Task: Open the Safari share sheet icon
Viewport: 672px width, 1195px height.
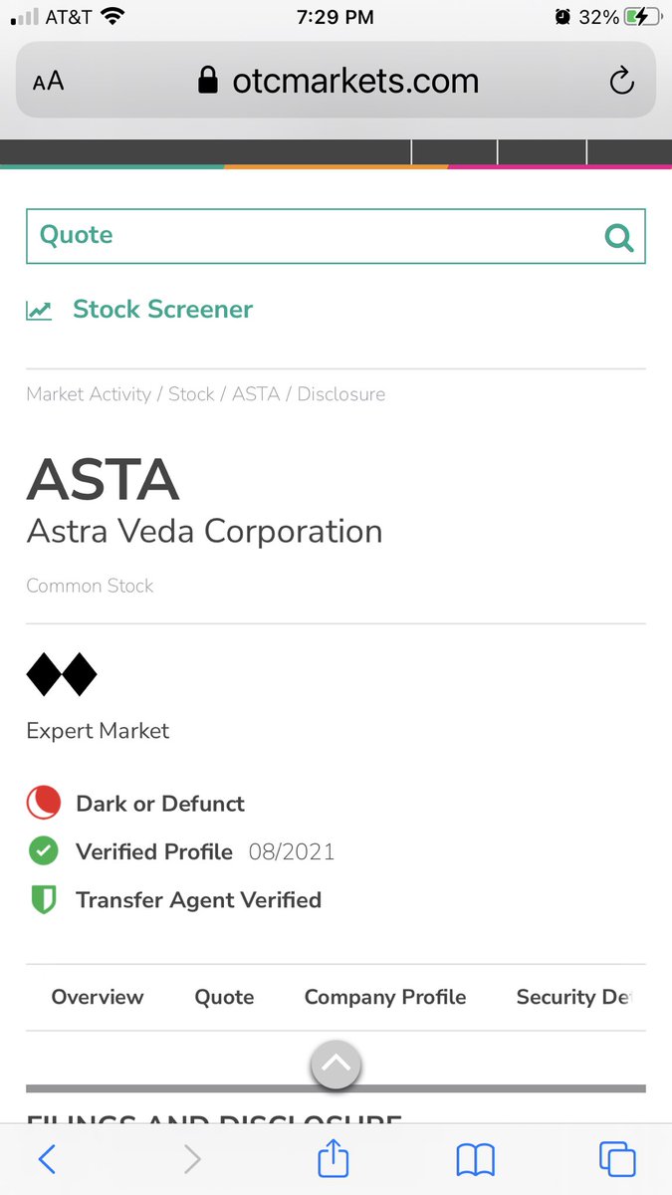Action: [334, 1156]
